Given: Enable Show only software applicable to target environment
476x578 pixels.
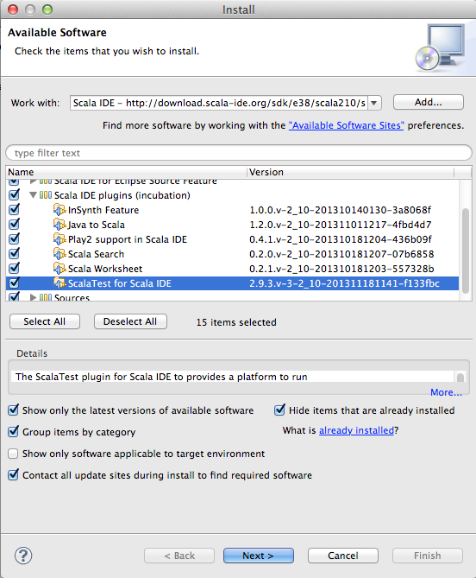Looking at the screenshot, I should pyautogui.click(x=13, y=454).
